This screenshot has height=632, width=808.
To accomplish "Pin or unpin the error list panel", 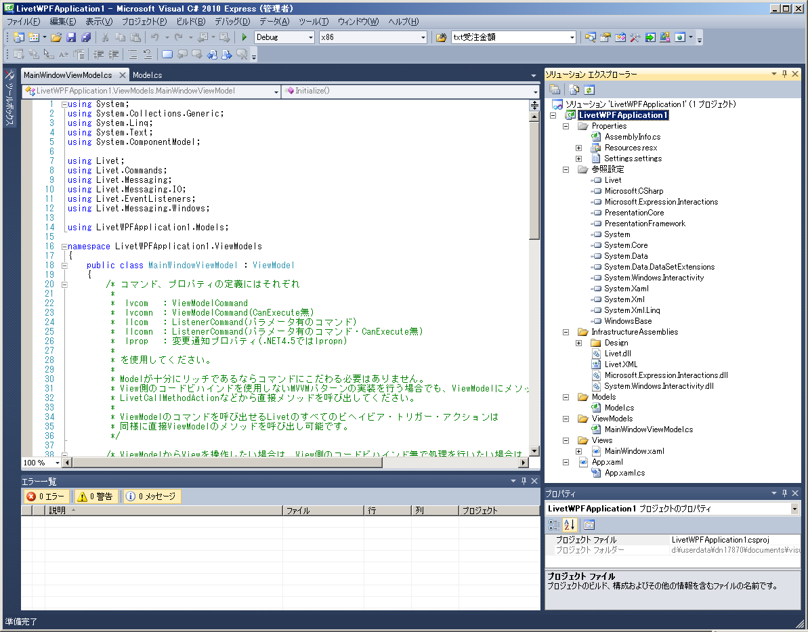I will (x=524, y=481).
